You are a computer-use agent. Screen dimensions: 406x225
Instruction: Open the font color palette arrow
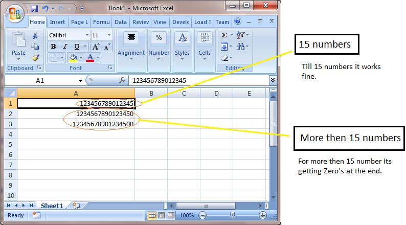click(x=98, y=58)
